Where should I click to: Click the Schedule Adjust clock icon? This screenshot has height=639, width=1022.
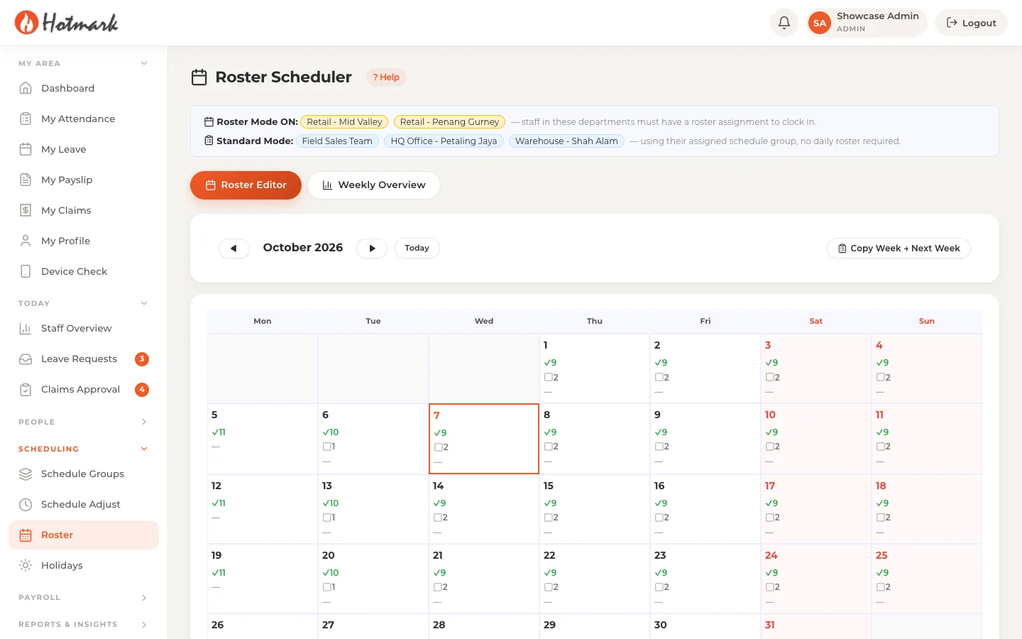pyautogui.click(x=26, y=504)
